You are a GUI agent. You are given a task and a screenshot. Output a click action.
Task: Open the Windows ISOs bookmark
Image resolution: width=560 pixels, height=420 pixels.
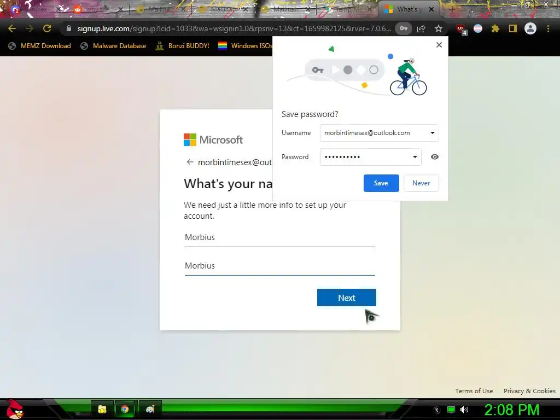coord(246,46)
